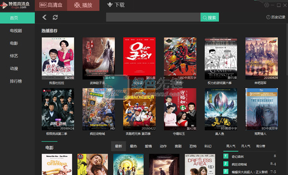This screenshot has height=175, width=288.
Task: Open 历史记录 history records
Action: [276, 17]
